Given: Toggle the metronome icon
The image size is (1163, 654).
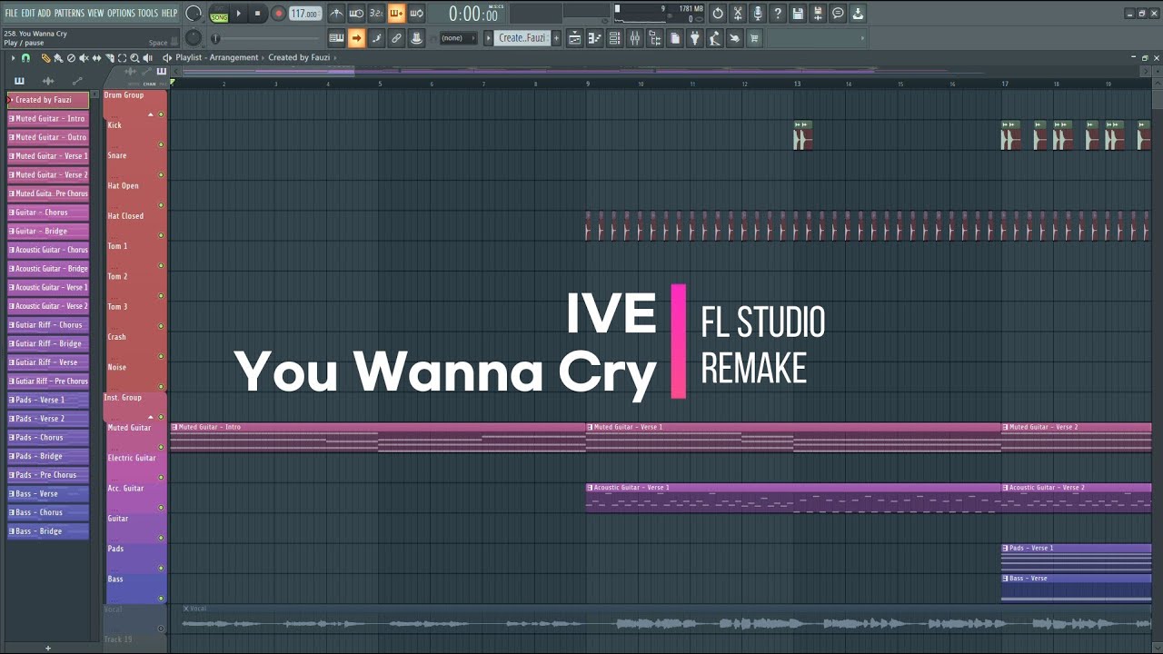Looking at the screenshot, I should point(336,14).
